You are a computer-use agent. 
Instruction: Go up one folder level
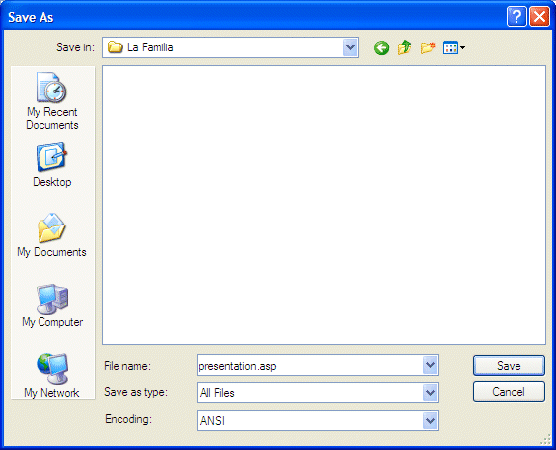[405, 47]
